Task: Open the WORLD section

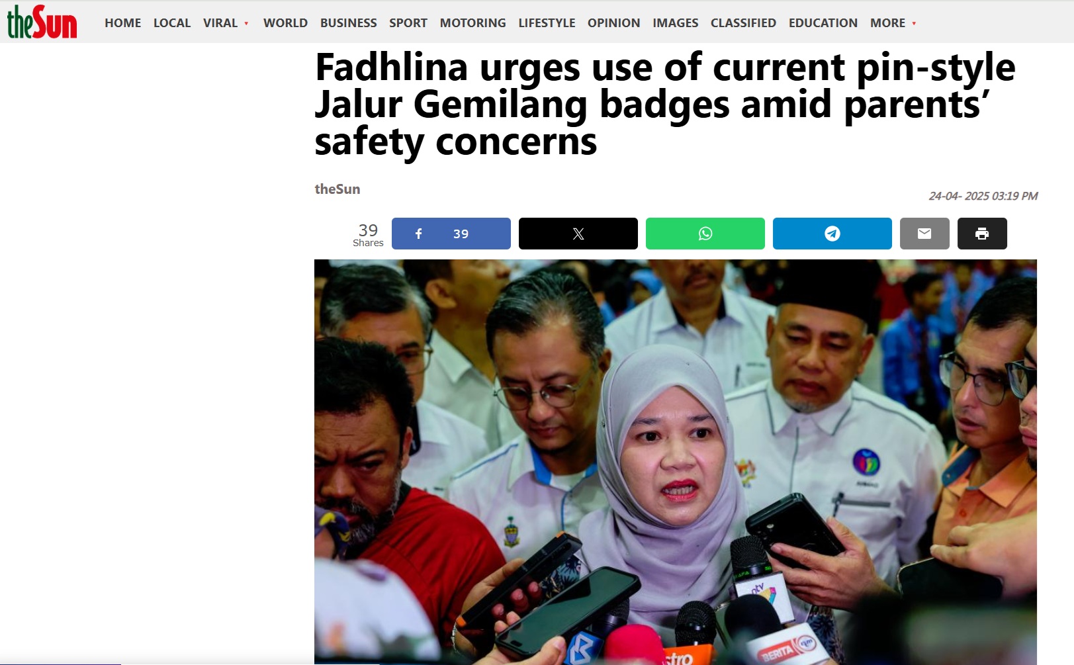Action: coord(285,23)
